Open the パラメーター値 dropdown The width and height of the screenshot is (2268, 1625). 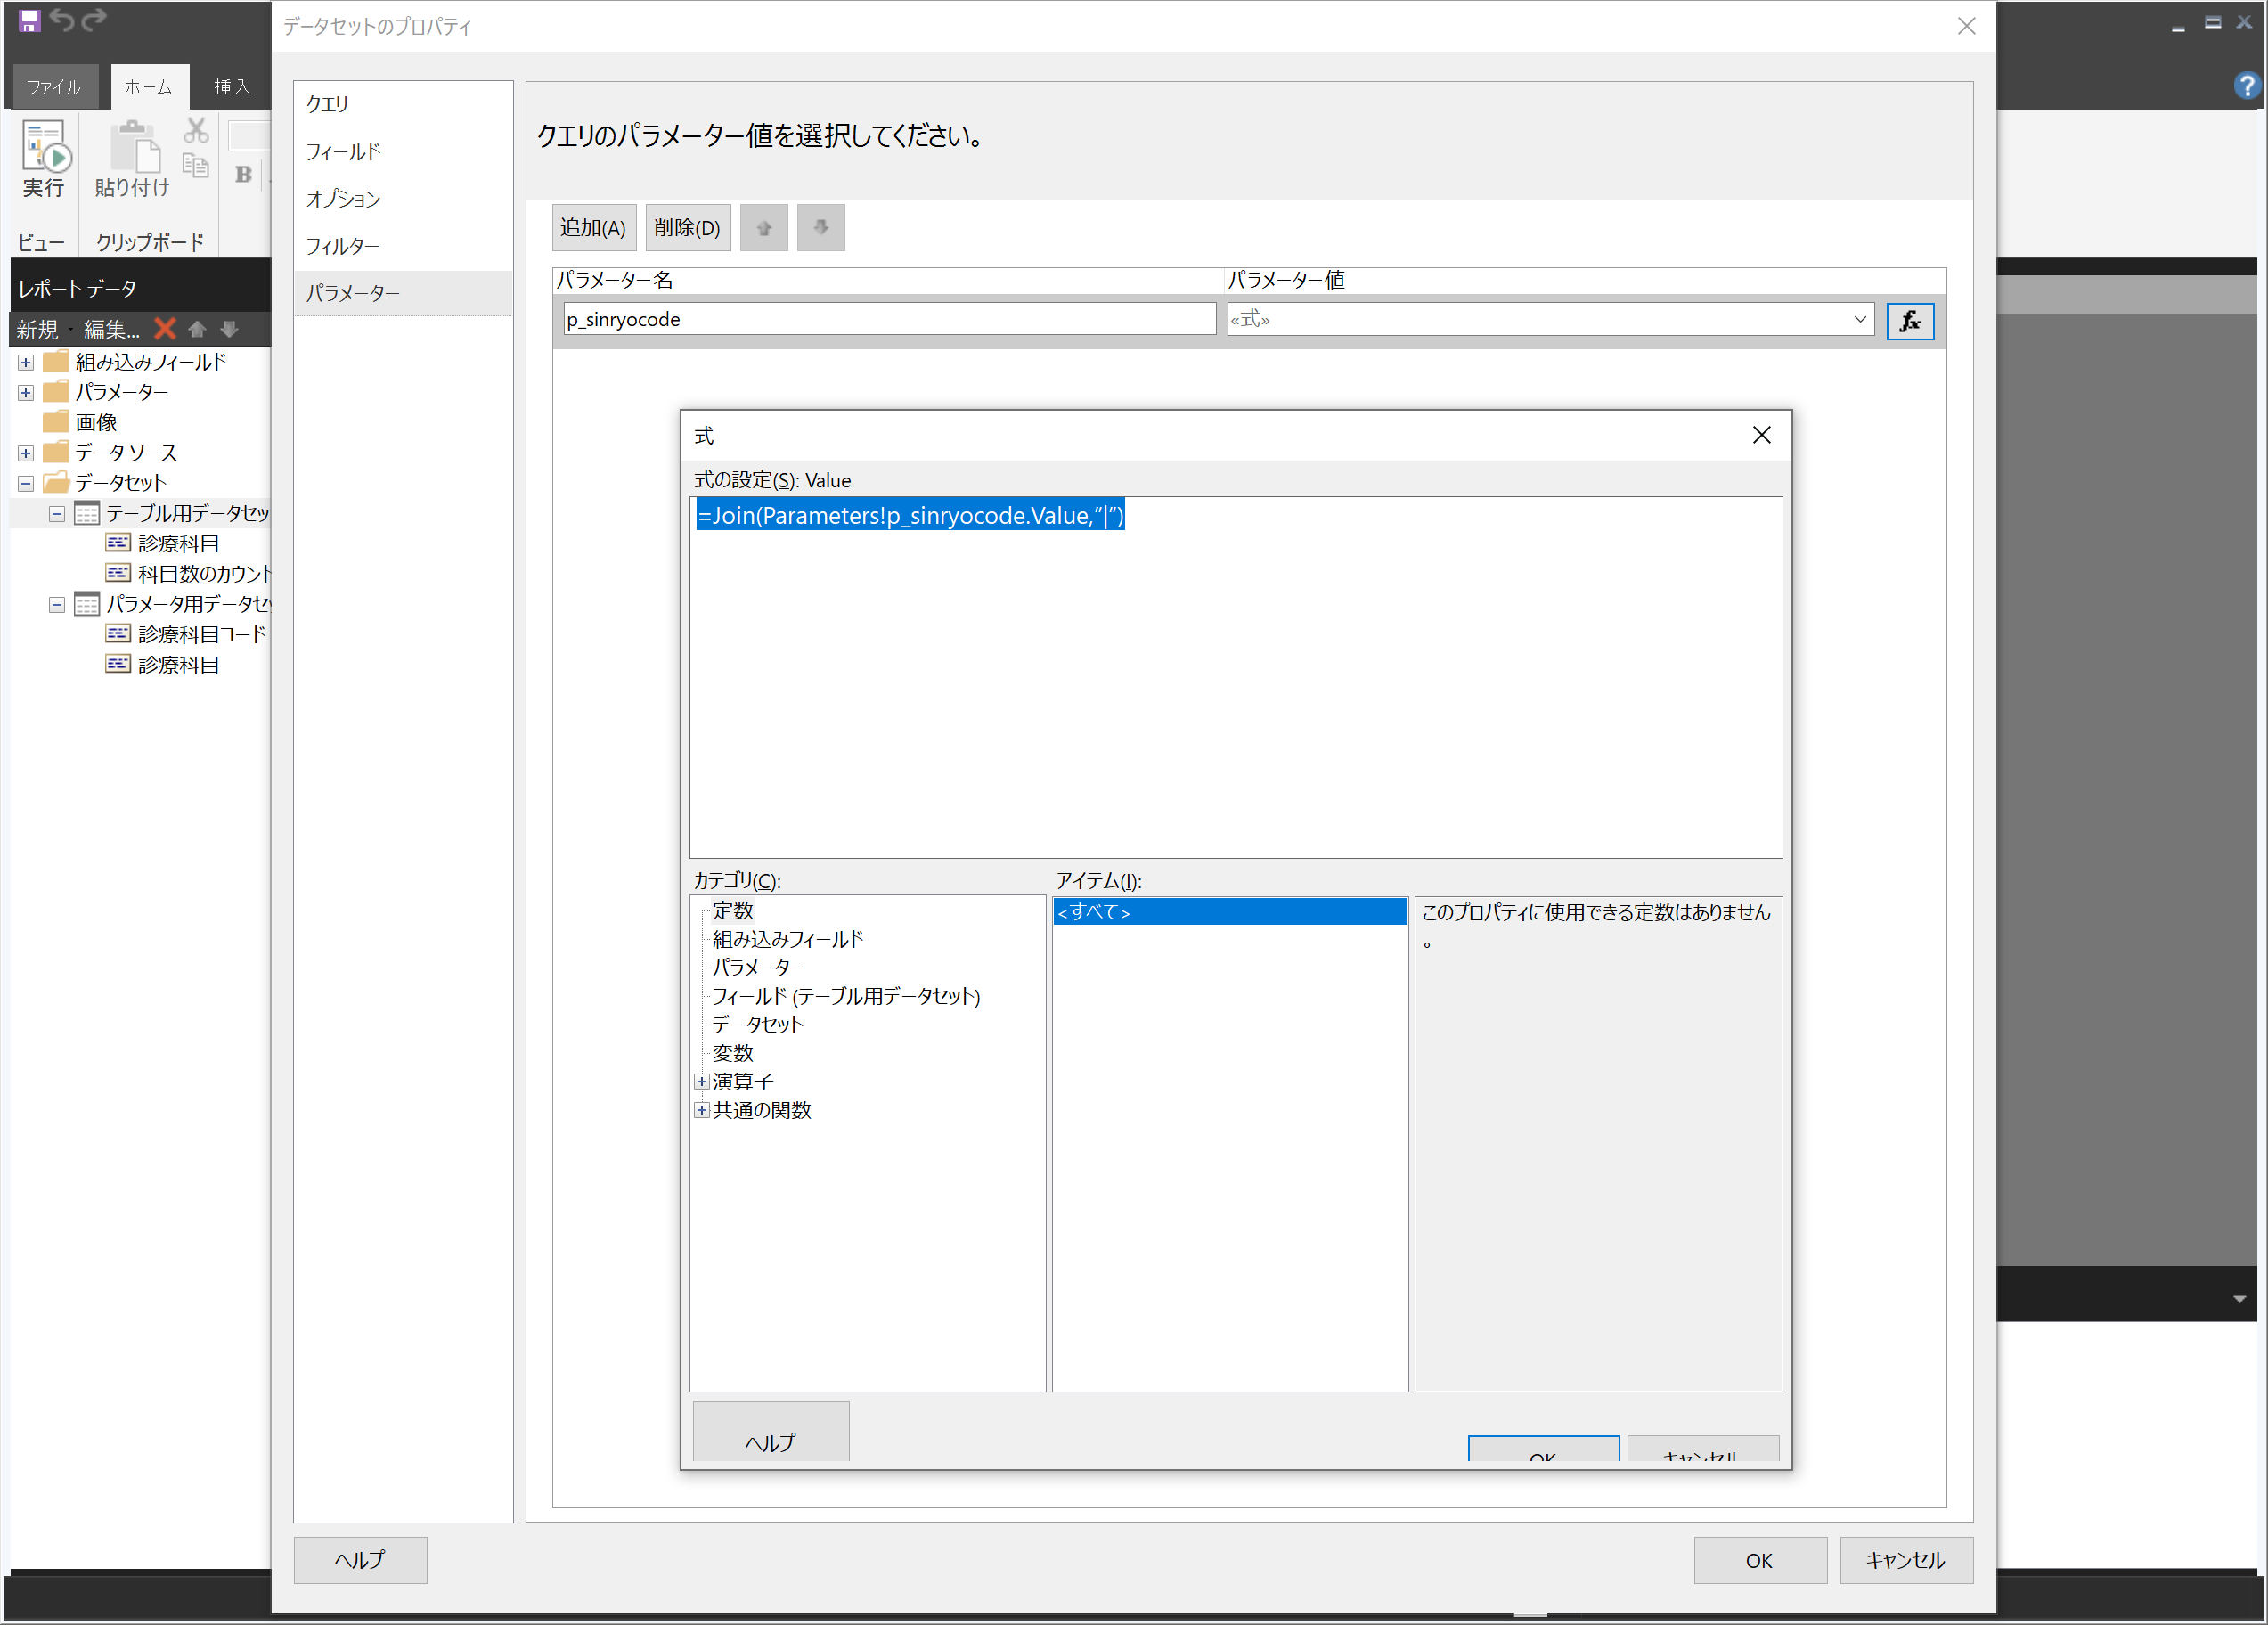(1859, 320)
